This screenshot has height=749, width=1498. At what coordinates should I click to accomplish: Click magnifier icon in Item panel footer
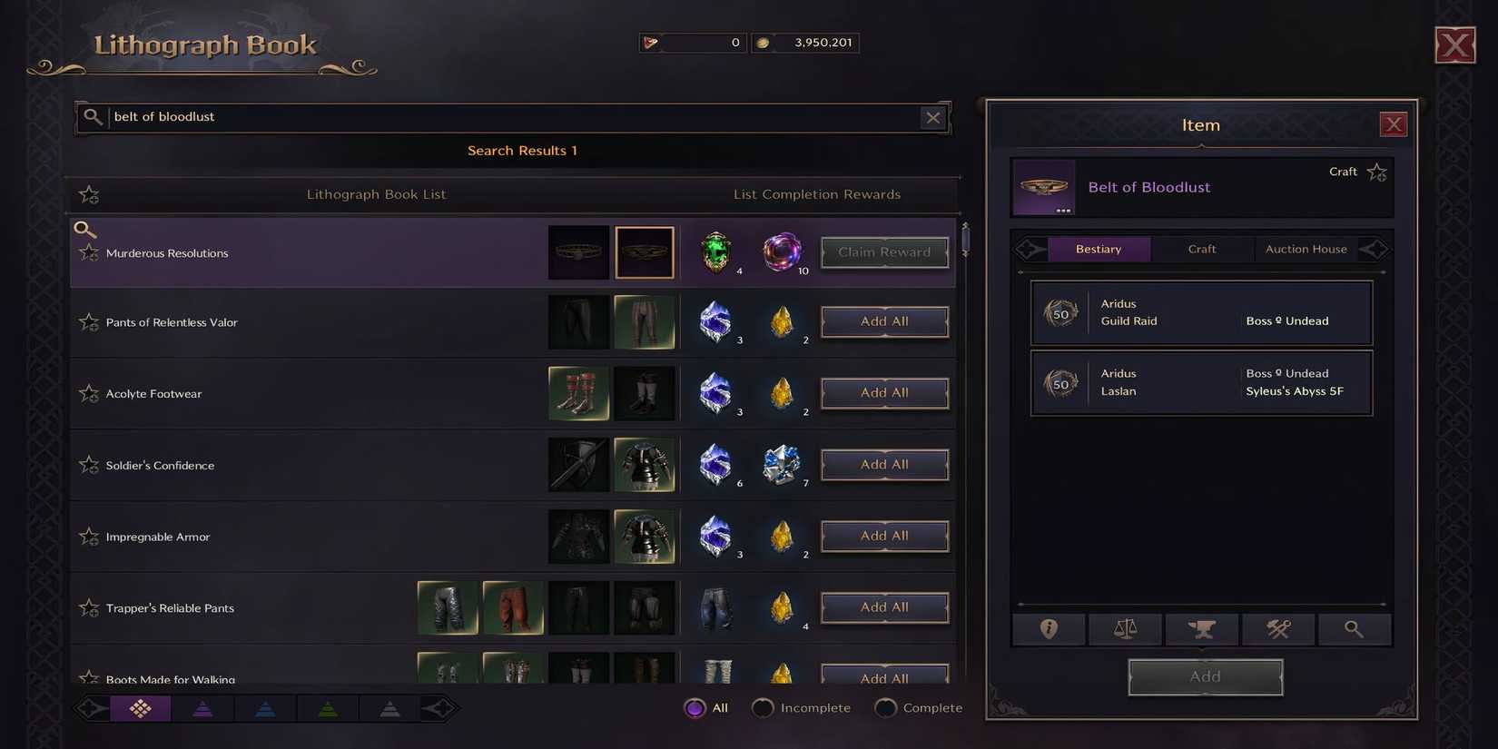1354,629
